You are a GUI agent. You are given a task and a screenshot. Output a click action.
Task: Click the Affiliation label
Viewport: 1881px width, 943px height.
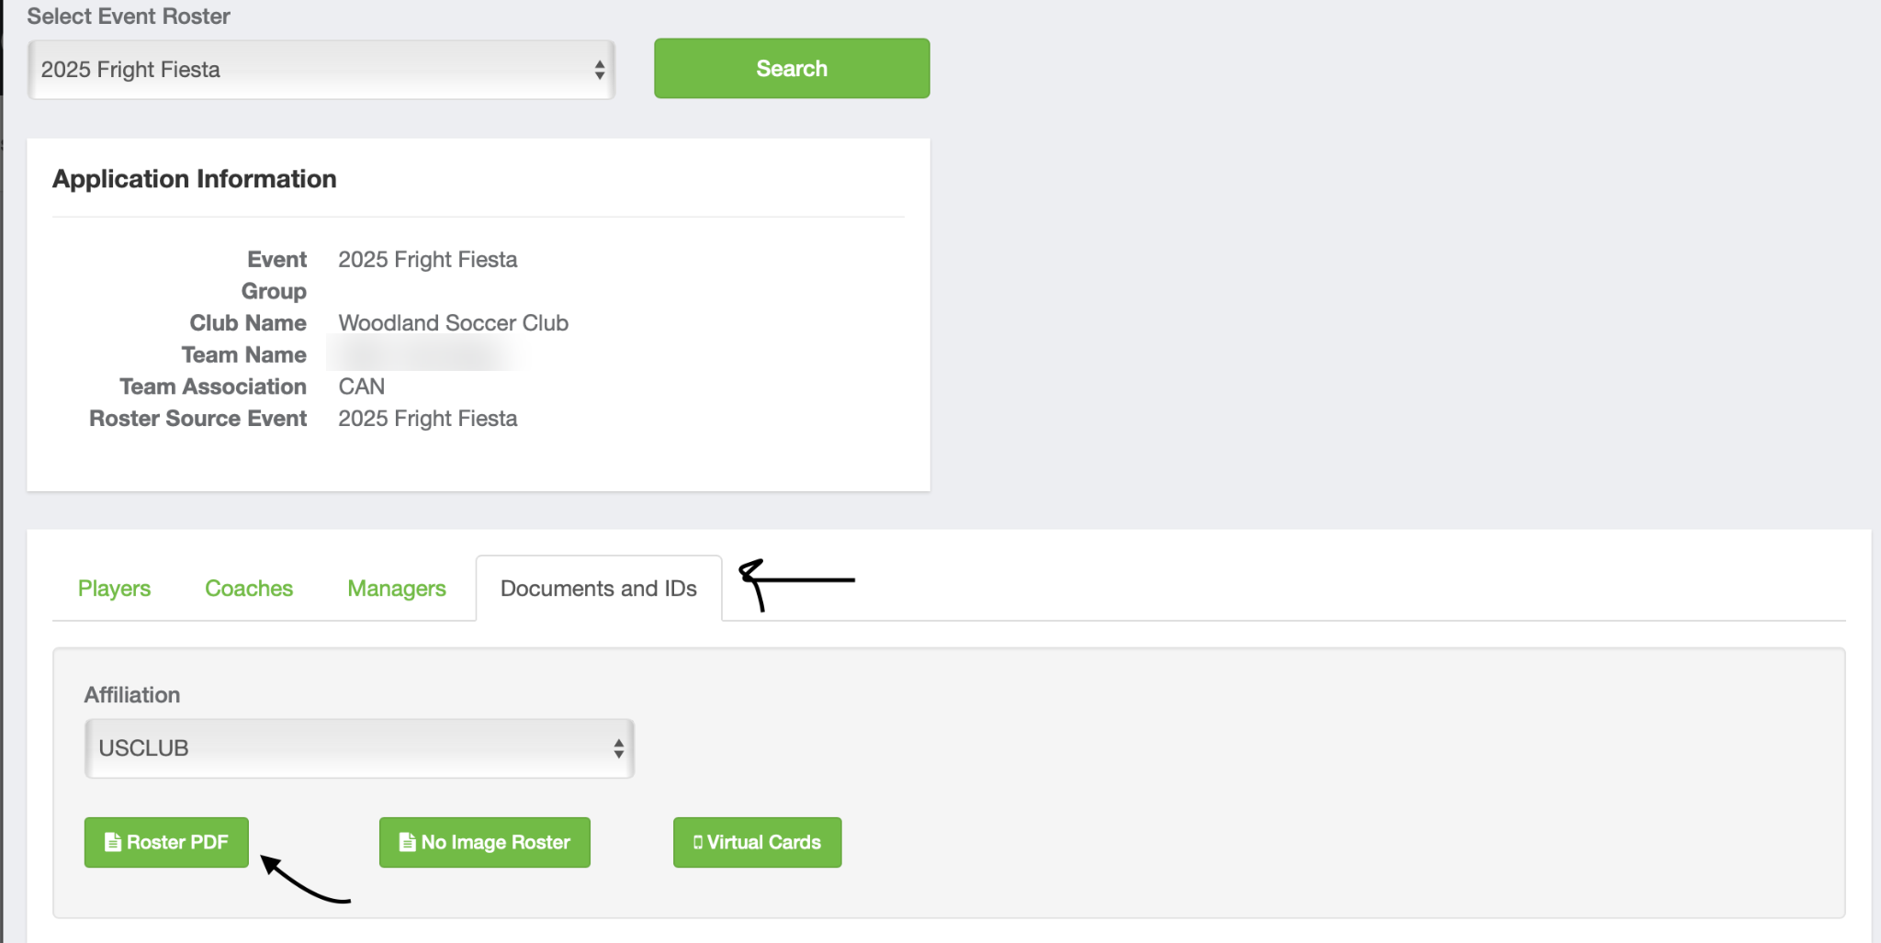(x=132, y=695)
